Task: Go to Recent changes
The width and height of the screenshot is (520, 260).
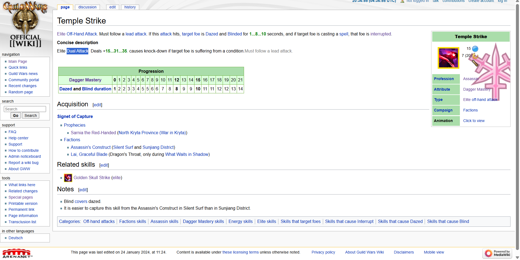Action: (x=22, y=86)
